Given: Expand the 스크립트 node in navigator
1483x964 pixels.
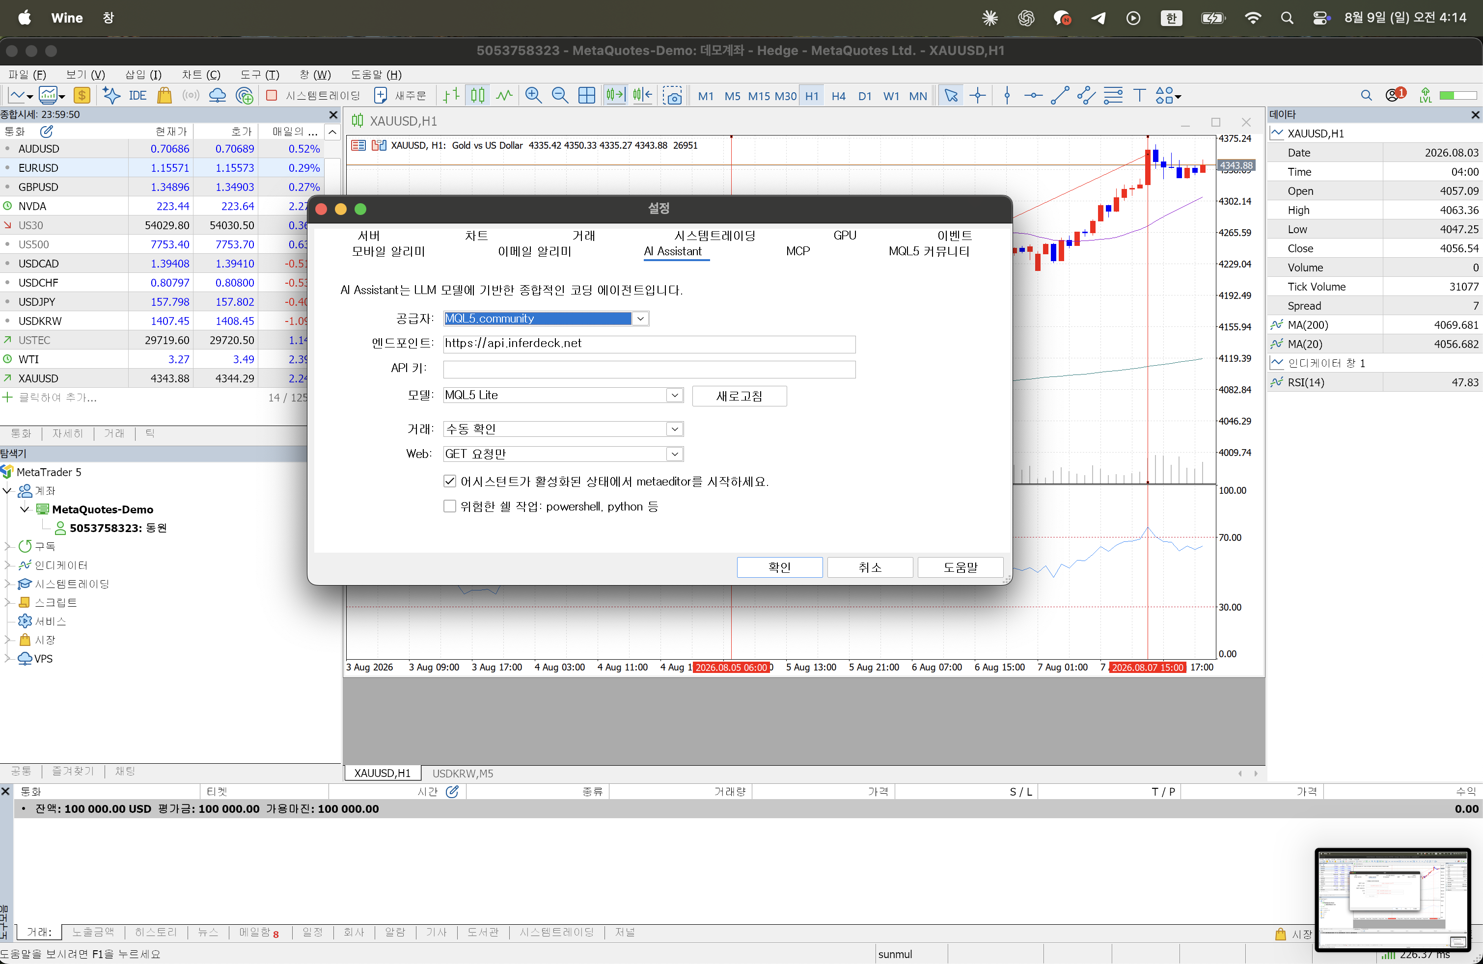Looking at the screenshot, I should coord(8,603).
